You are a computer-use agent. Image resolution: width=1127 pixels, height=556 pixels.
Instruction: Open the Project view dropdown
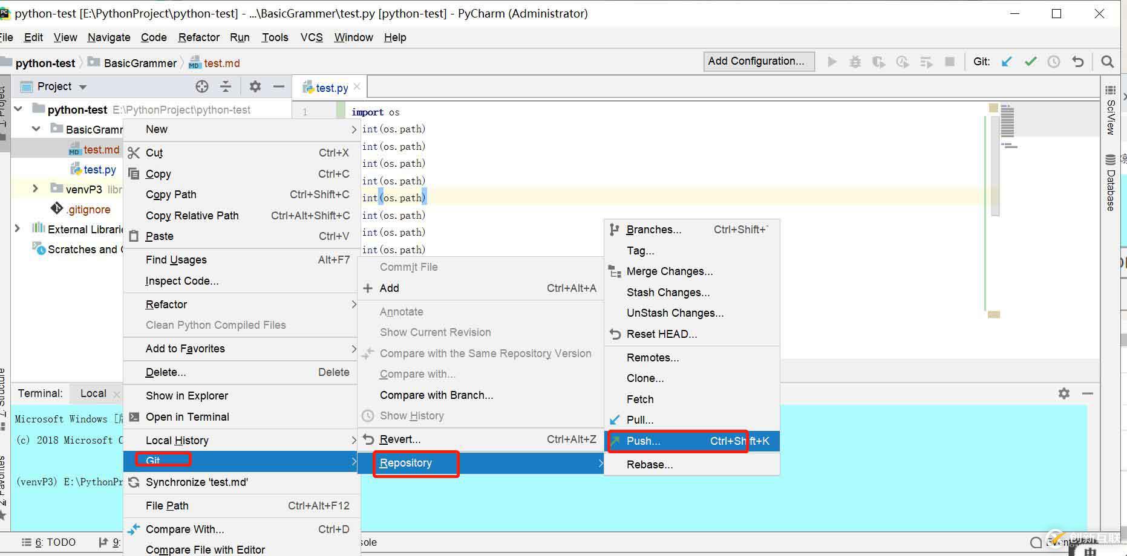coord(83,87)
